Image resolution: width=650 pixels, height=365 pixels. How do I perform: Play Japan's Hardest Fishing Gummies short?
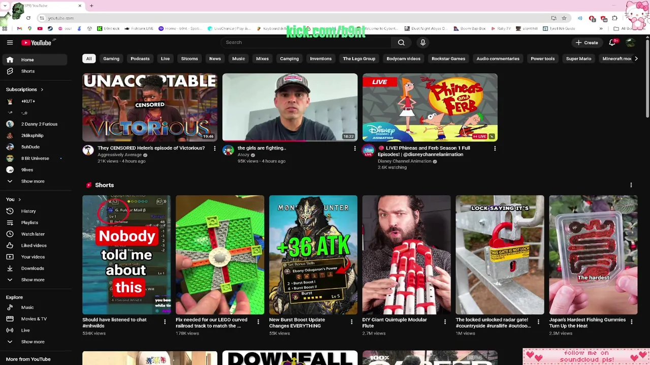593,255
